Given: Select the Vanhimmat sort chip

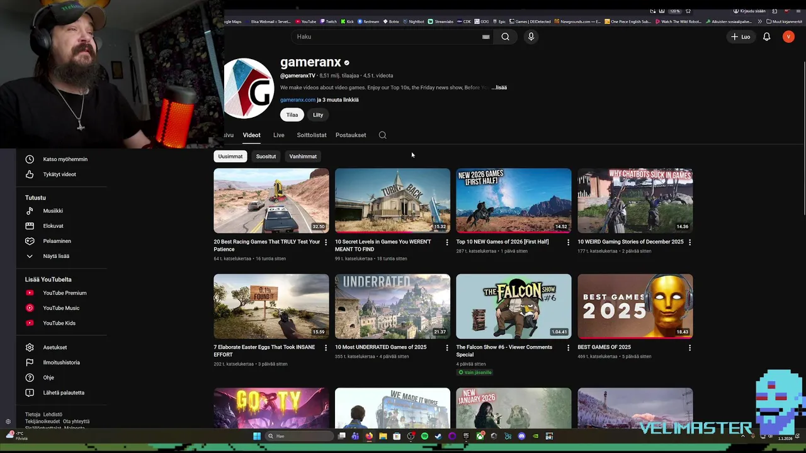Looking at the screenshot, I should 303,156.
